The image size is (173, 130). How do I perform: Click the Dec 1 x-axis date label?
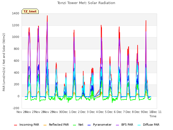point(67,112)
